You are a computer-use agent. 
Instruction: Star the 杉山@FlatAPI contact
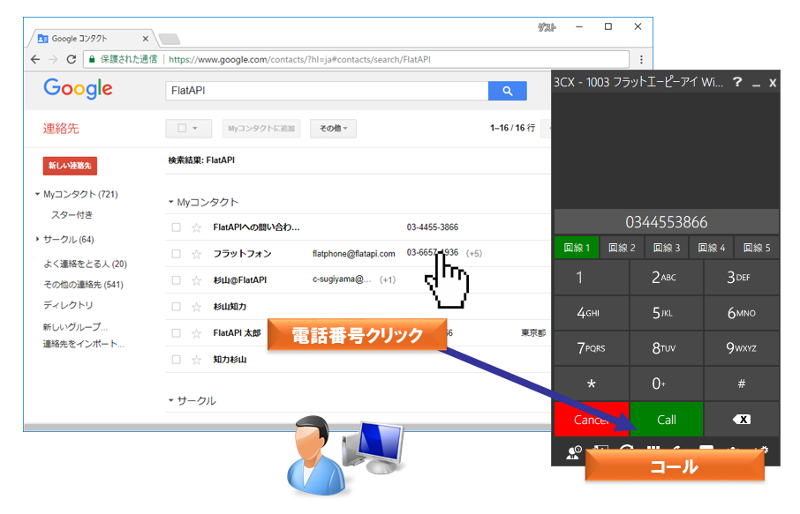(196, 280)
